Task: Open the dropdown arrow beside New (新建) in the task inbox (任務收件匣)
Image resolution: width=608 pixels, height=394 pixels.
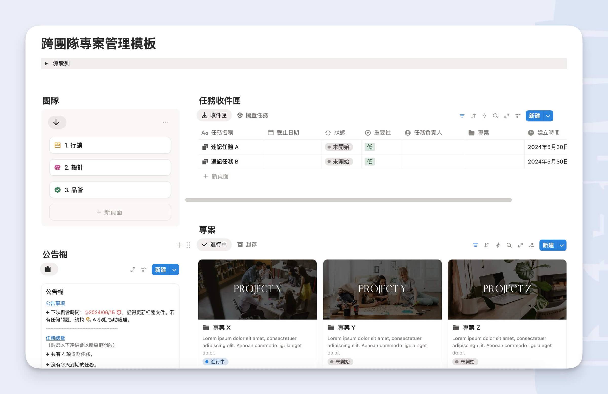Action: 548,116
